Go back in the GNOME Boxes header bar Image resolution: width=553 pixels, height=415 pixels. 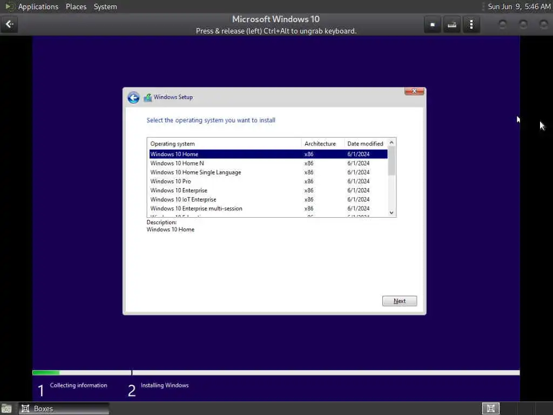click(9, 24)
